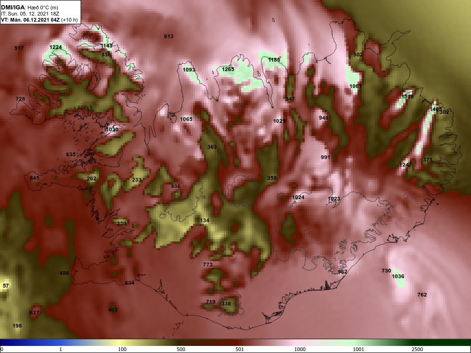Click the map value 458
The width and height of the screenshot is (471, 353).
[64, 273]
